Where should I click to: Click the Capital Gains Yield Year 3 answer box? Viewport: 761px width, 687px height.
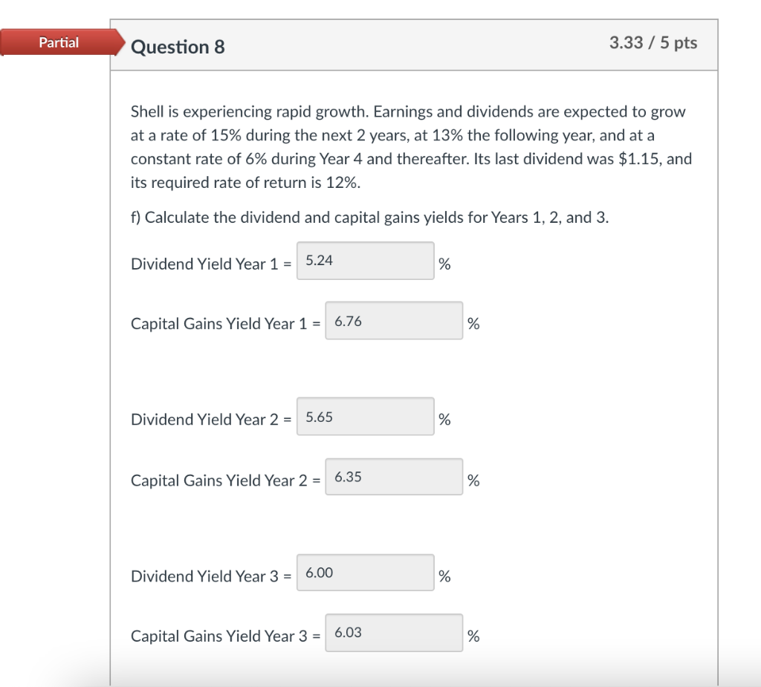point(394,633)
